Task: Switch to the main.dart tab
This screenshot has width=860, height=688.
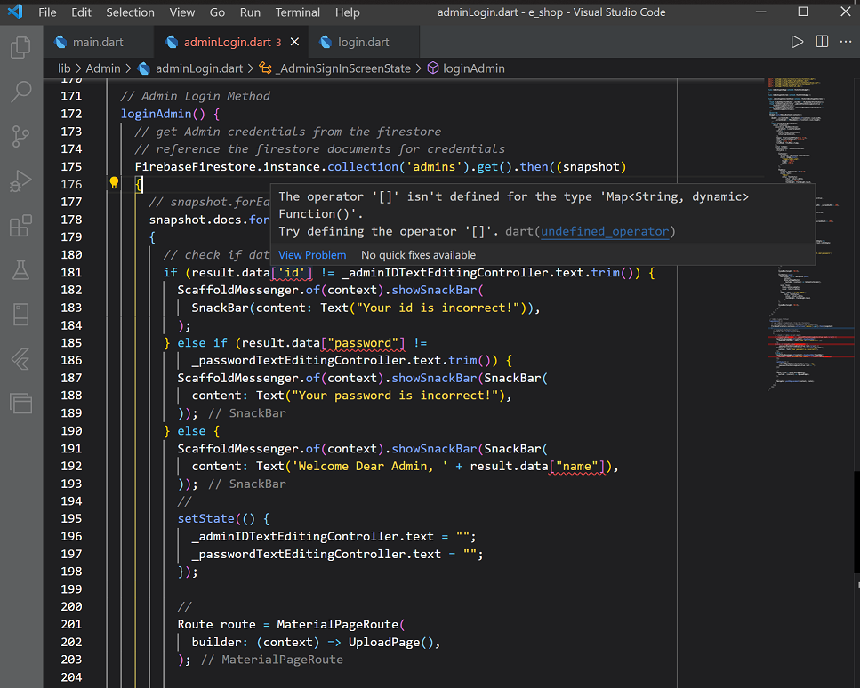Action: (98, 42)
